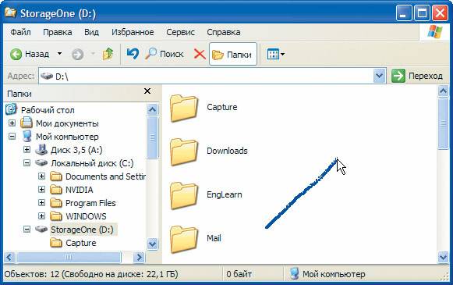Screen dimensions: 453x285
Task: Select Мой компьютер in the tree
Action: pos(67,137)
